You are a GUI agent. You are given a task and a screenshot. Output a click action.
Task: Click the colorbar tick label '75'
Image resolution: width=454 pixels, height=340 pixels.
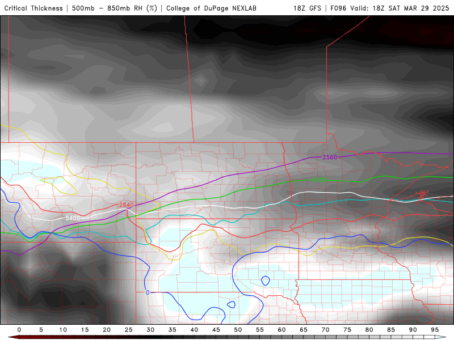tap(347, 330)
